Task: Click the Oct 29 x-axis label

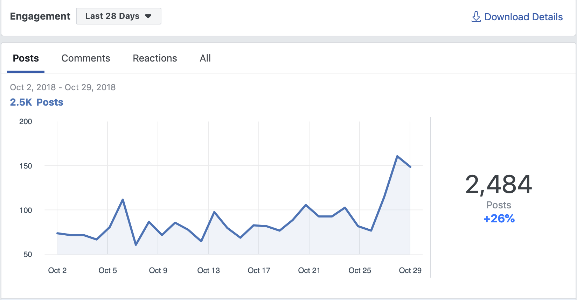Action: point(410,270)
